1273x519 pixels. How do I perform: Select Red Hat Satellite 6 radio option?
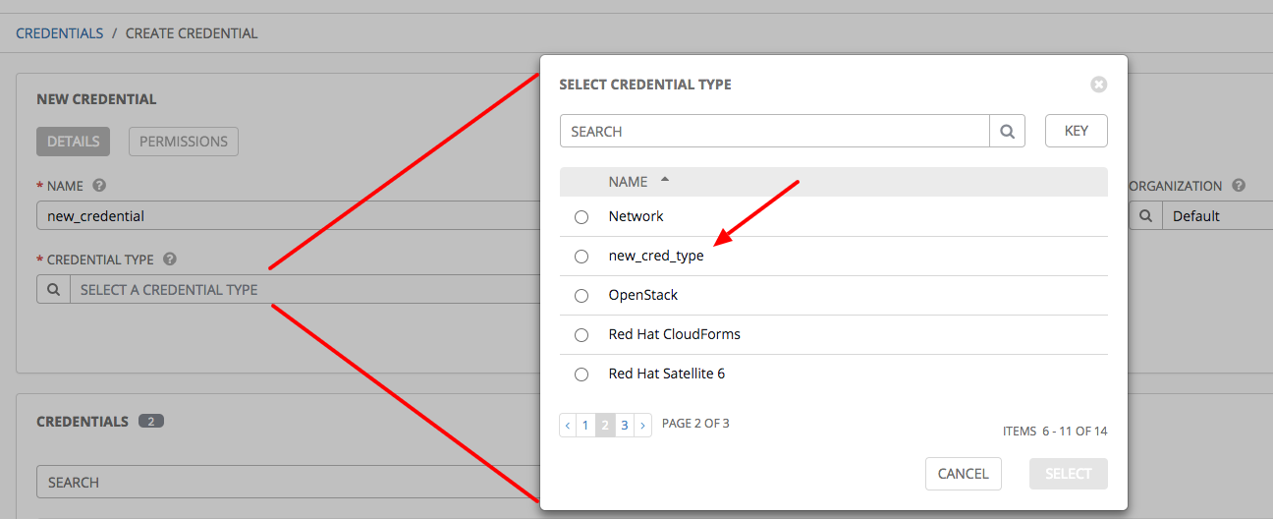(581, 375)
